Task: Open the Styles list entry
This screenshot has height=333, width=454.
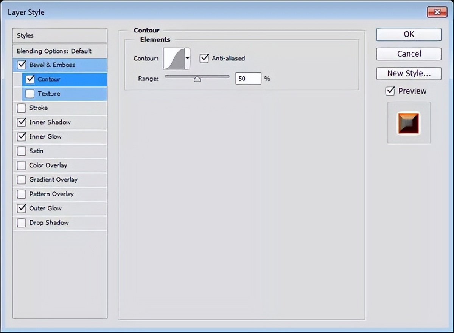Action: click(60, 35)
